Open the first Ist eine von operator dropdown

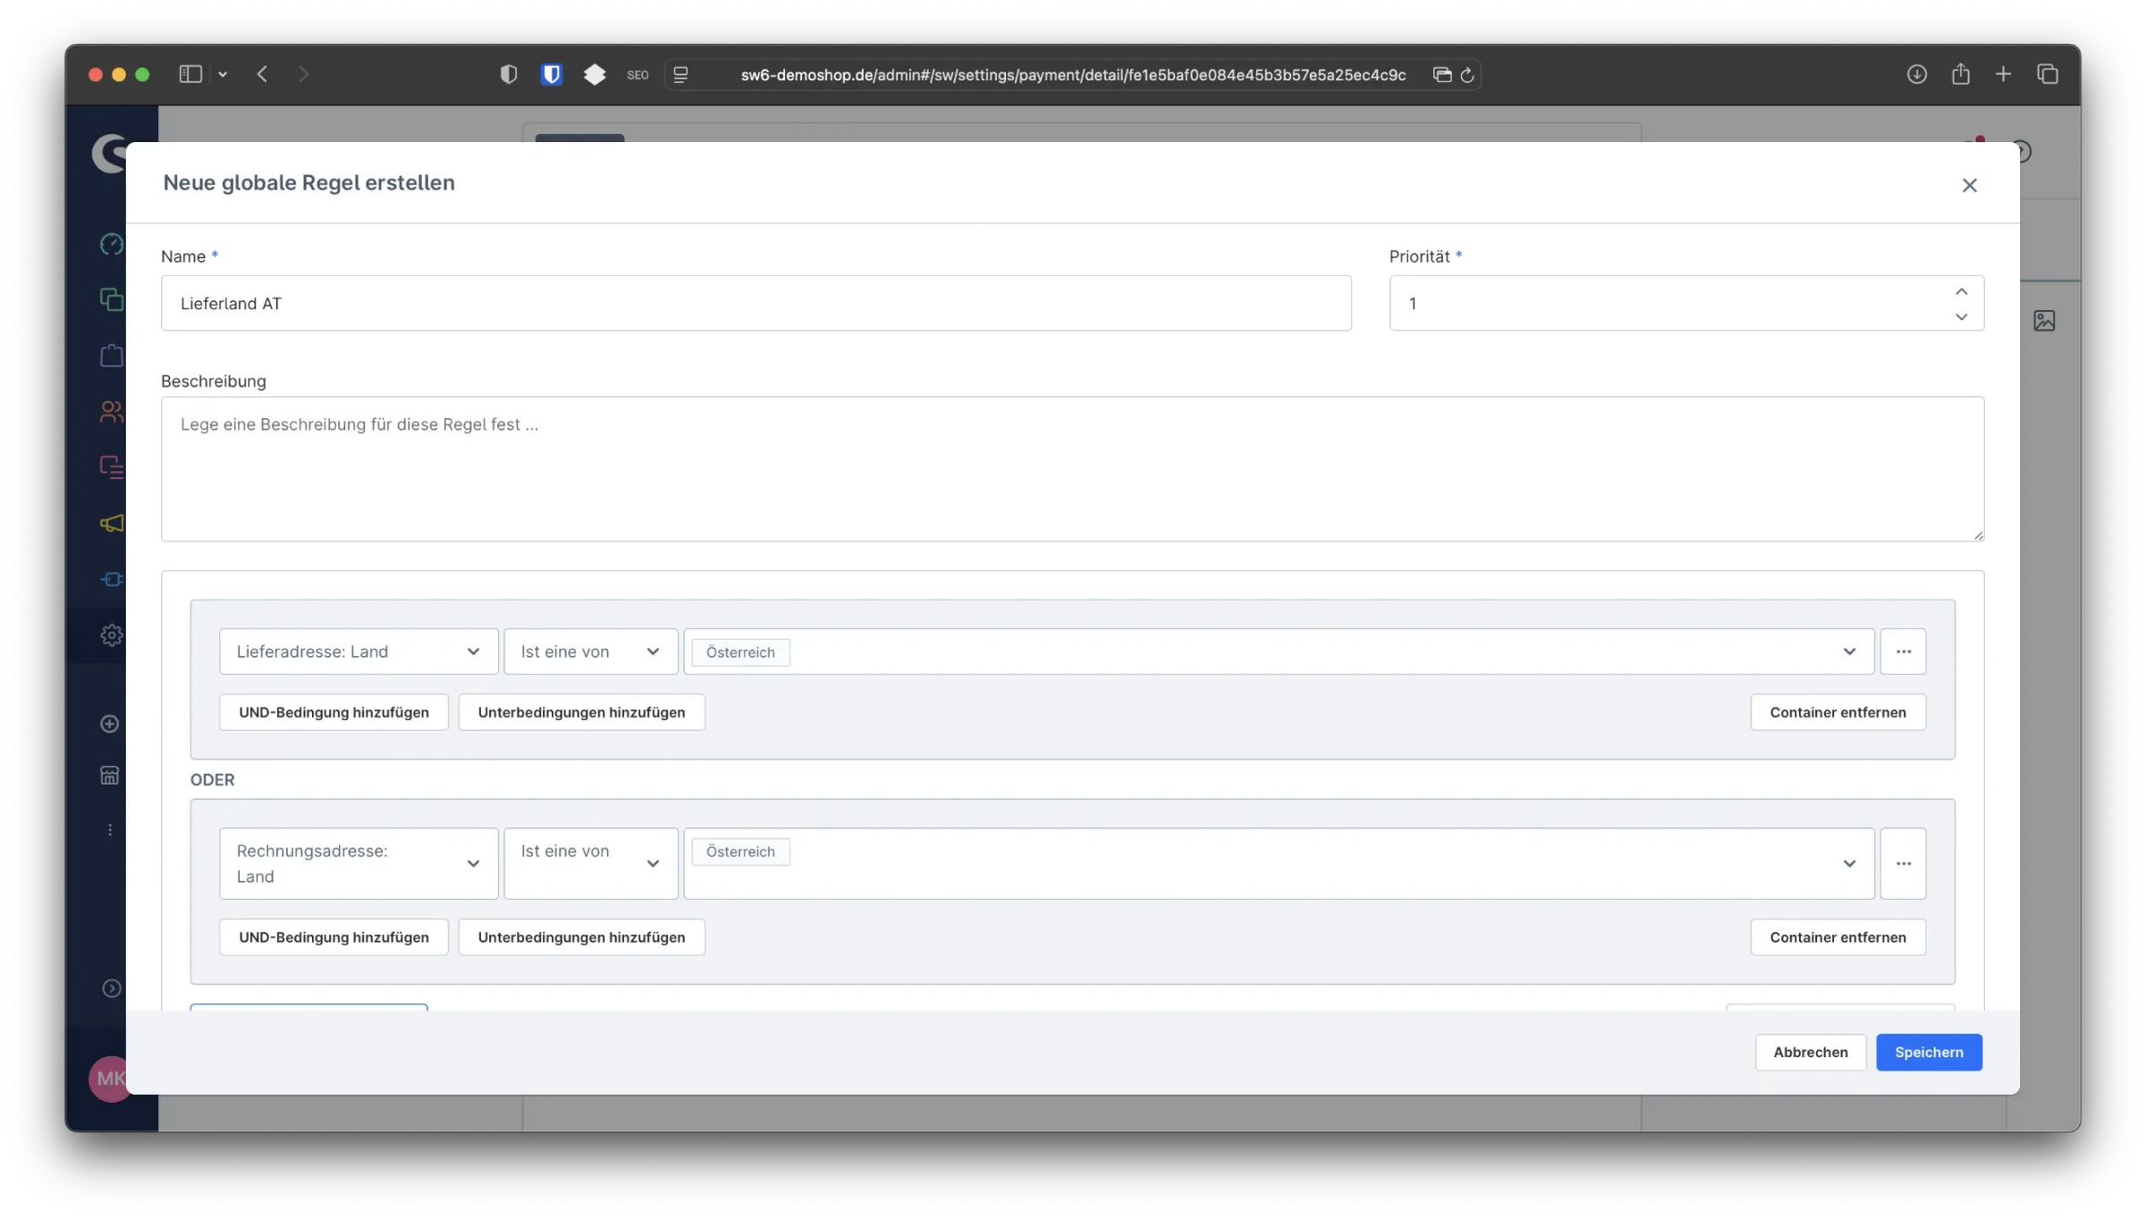[x=590, y=651]
